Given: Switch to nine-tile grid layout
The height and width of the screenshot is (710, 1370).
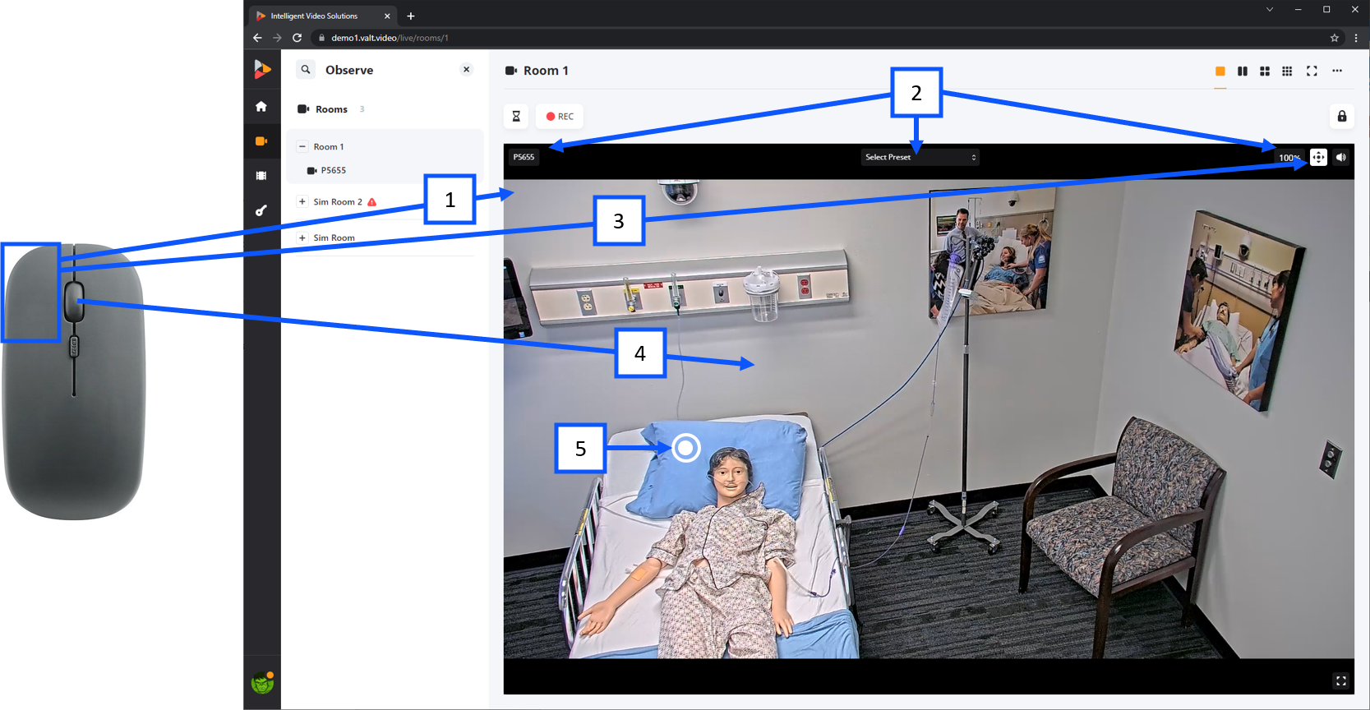Looking at the screenshot, I should point(1287,71).
